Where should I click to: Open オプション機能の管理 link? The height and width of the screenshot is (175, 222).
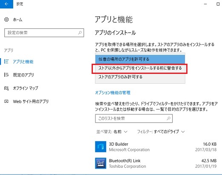coord(112,93)
